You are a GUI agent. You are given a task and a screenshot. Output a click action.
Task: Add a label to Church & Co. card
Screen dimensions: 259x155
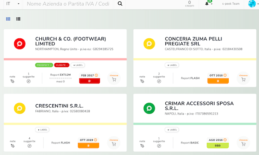click(x=78, y=65)
